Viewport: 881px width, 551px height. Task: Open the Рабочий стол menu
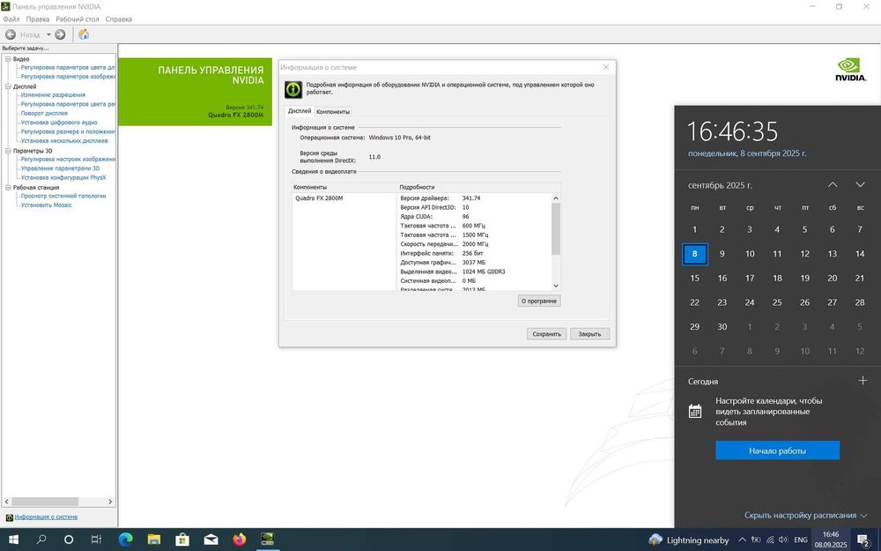pyautogui.click(x=77, y=19)
